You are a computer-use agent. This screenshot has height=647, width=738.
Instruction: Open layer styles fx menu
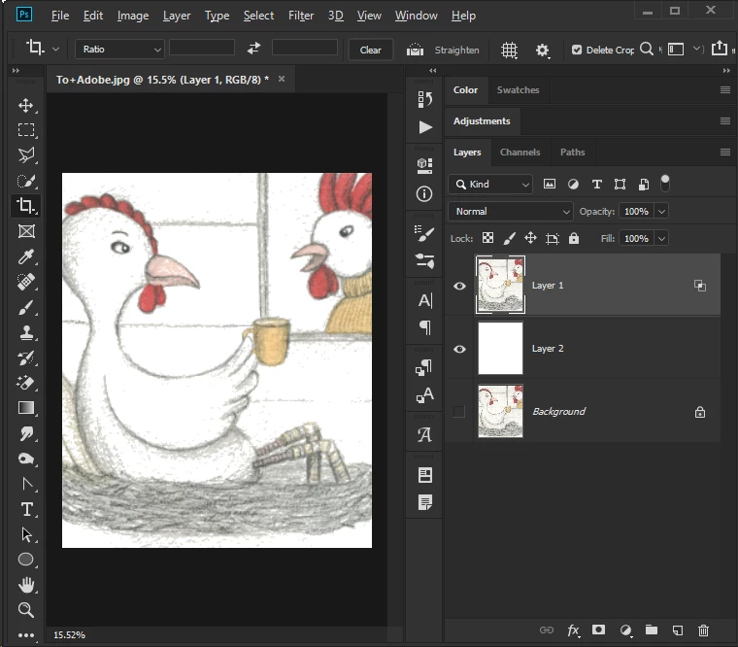[573, 630]
